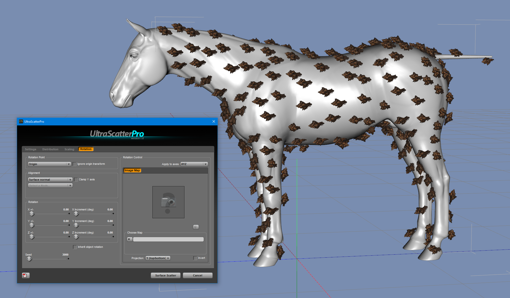Open the Origin rotation point dropdown
510x298 pixels.
click(49, 164)
